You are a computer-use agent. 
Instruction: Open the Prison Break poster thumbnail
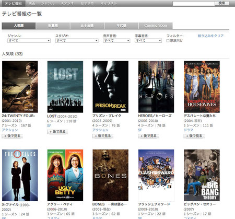[111, 87]
